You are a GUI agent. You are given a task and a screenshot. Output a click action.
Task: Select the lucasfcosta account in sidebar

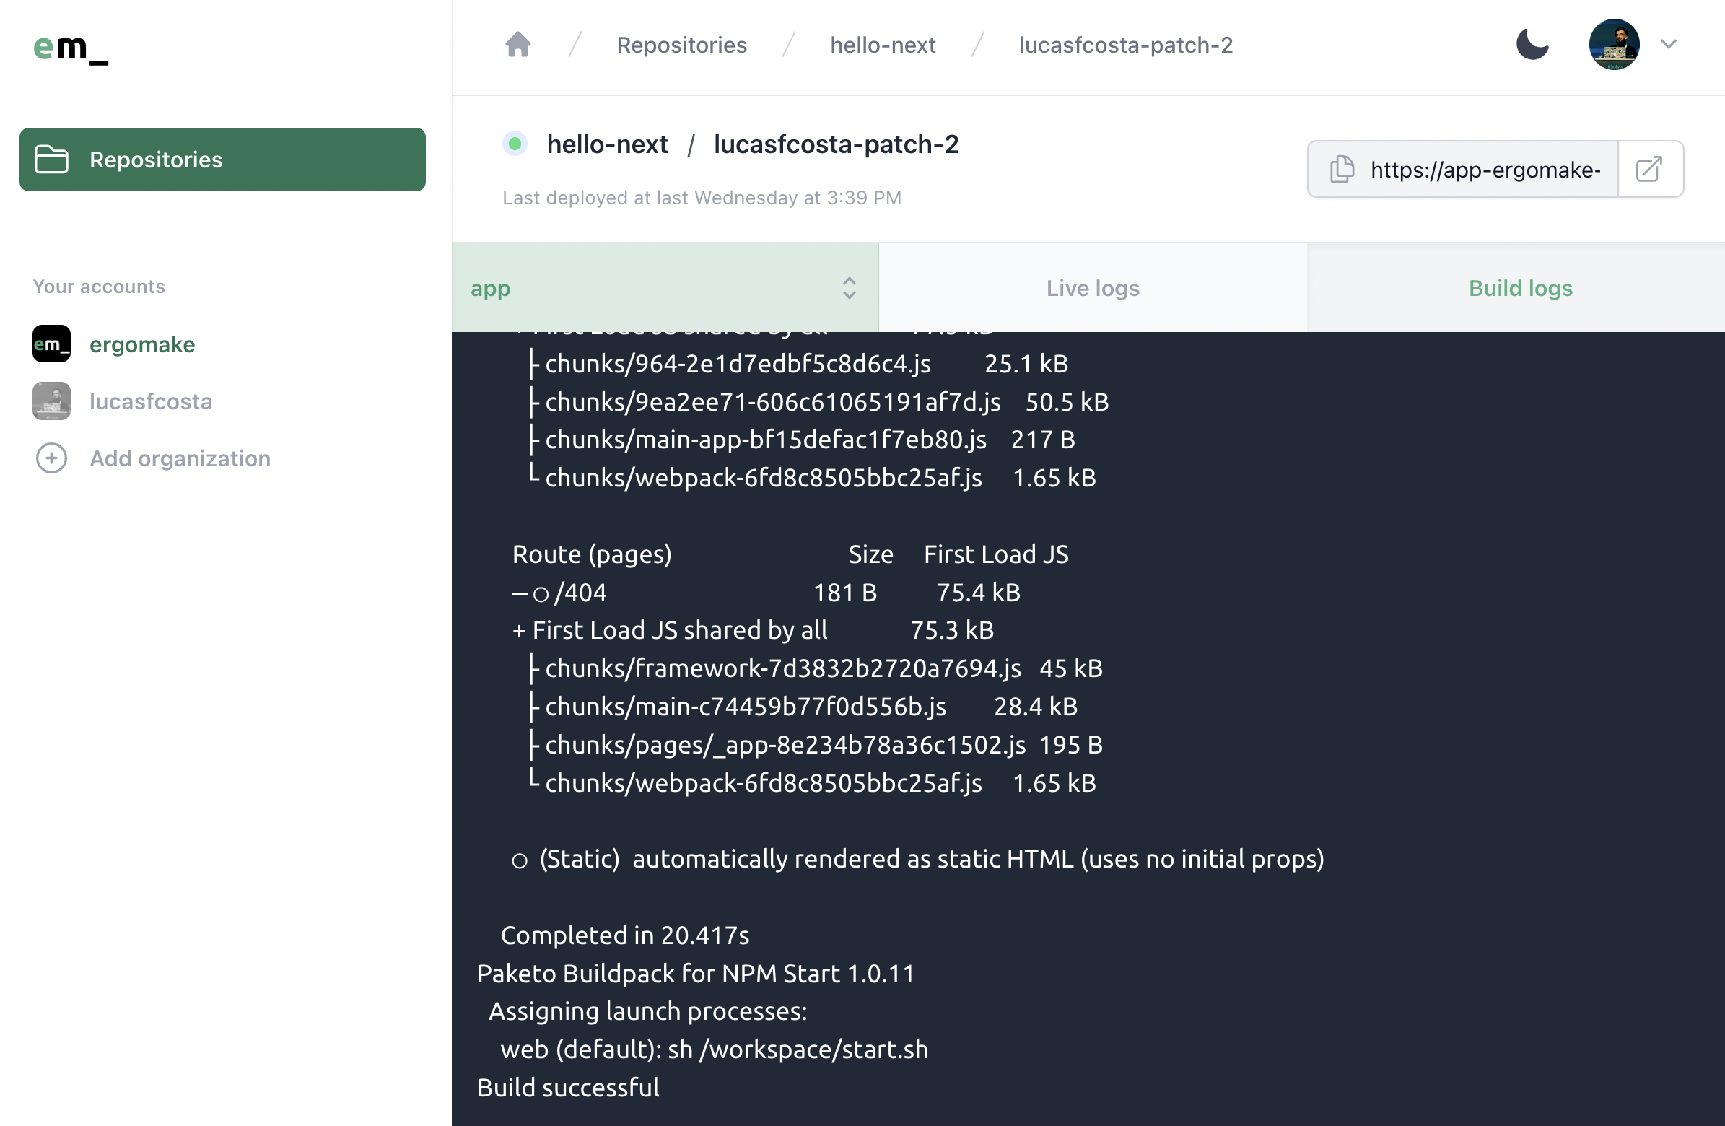(151, 401)
